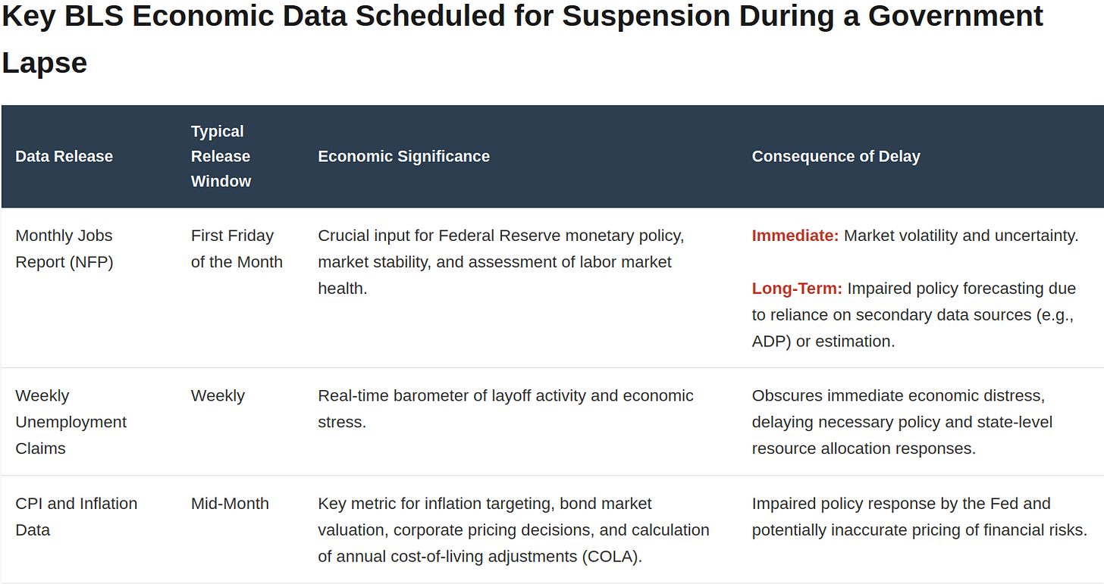This screenshot has height=584, width=1104.
Task: Click the Economic Significance column header
Action: click(x=403, y=156)
